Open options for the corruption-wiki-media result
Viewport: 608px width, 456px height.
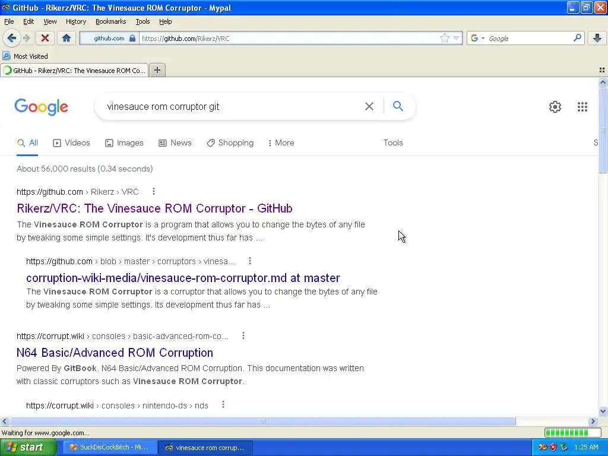[x=250, y=261]
